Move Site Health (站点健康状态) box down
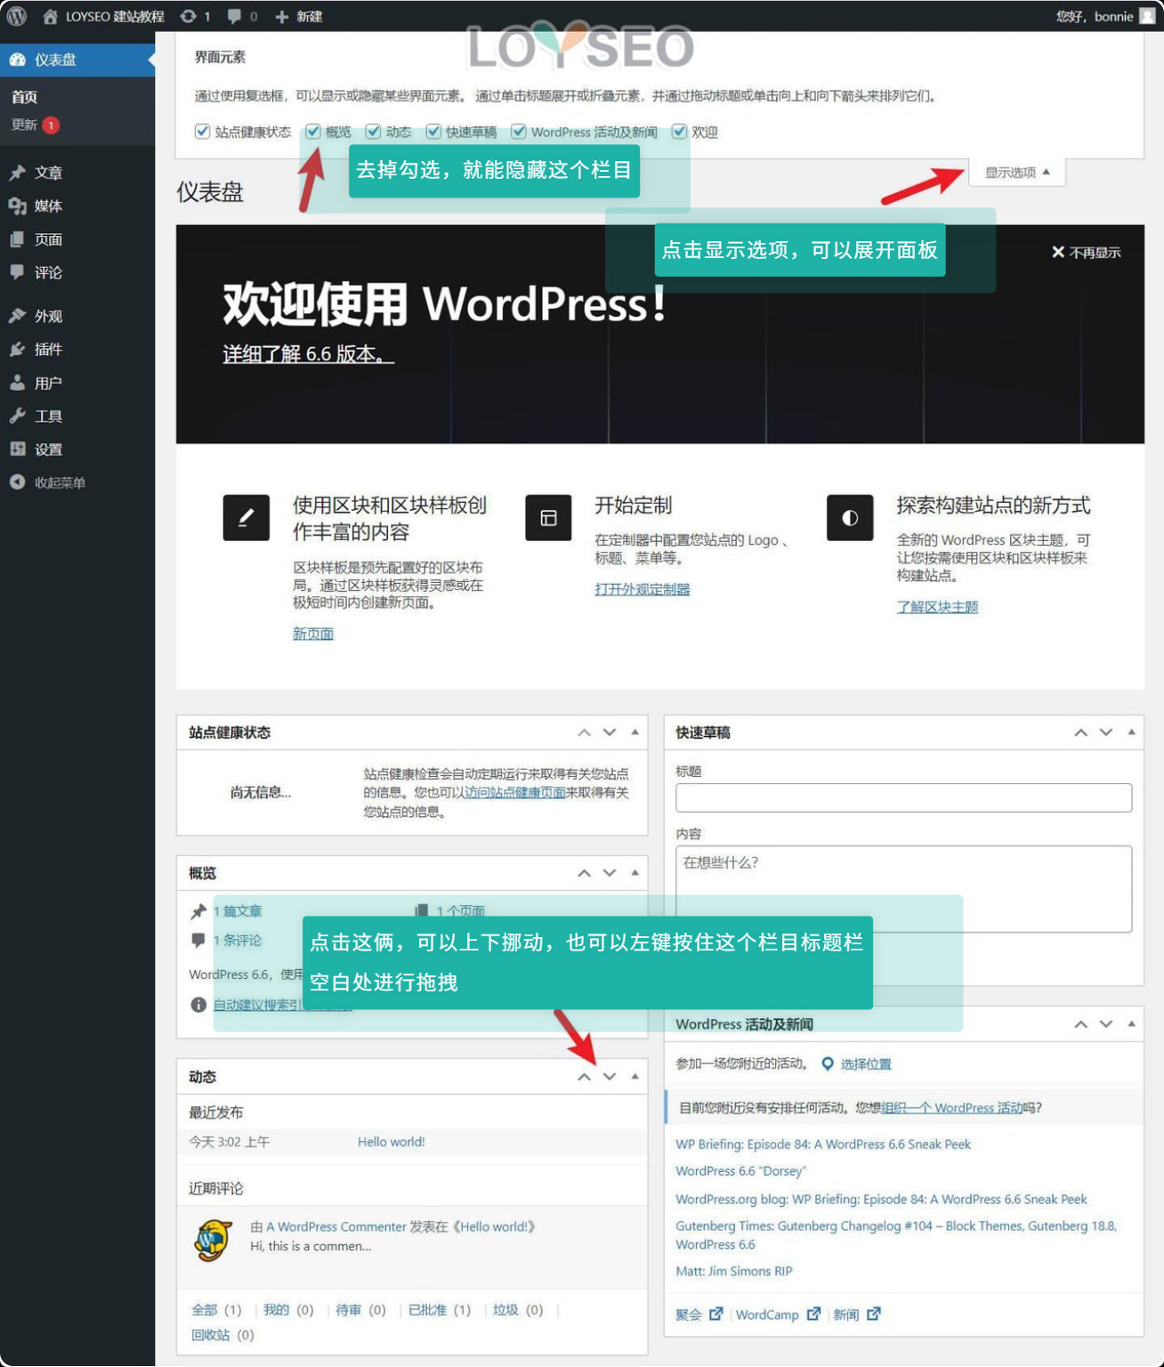The image size is (1164, 1367). coord(610,732)
